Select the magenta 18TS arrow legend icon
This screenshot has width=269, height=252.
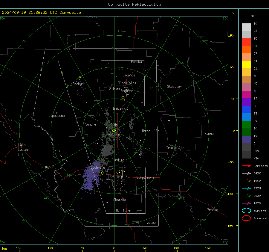(246, 203)
